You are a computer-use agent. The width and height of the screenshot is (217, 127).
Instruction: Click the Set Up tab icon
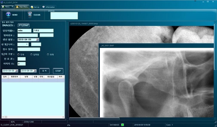click(32, 7)
